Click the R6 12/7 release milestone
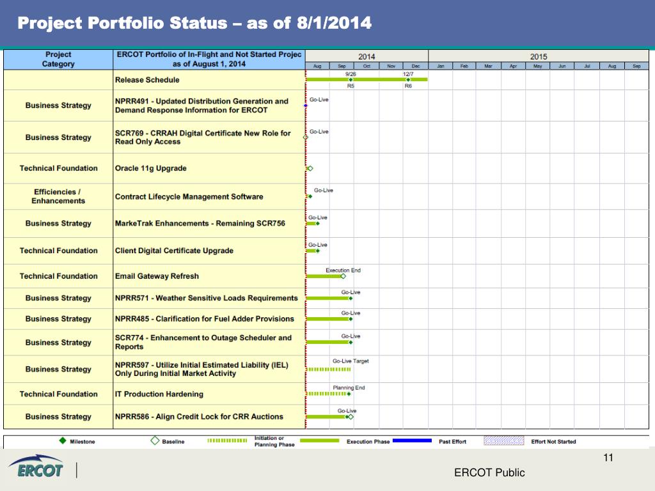This screenshot has width=655, height=491. tap(408, 80)
